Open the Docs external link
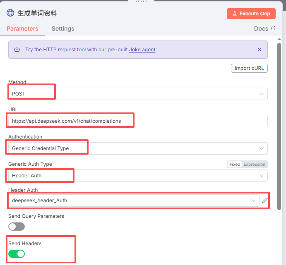This screenshot has height=265, width=286. [264, 29]
